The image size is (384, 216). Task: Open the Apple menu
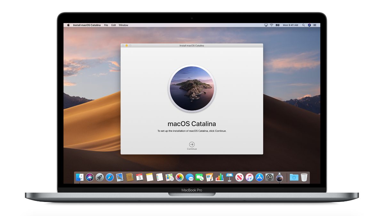(68, 25)
